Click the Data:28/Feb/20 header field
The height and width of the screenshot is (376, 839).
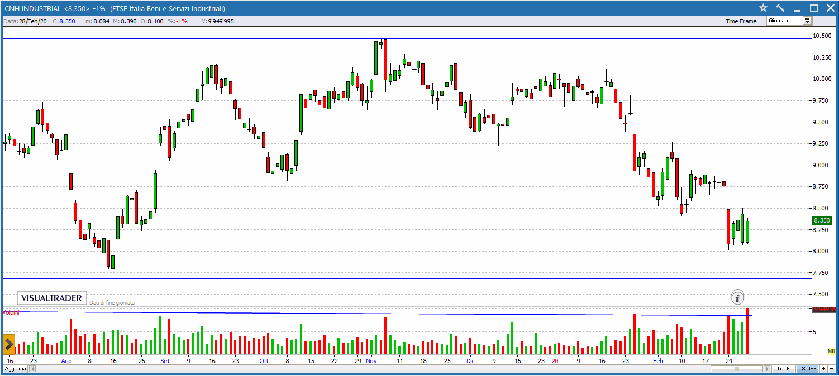pos(26,21)
